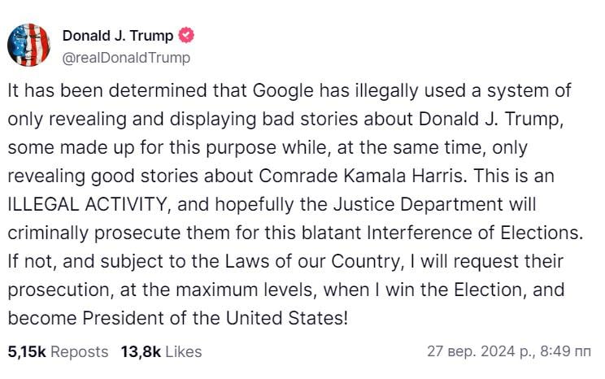Screen dimensions: 605x379
Task: Open the @realDonaldTrump handle link
Action: tap(126, 57)
